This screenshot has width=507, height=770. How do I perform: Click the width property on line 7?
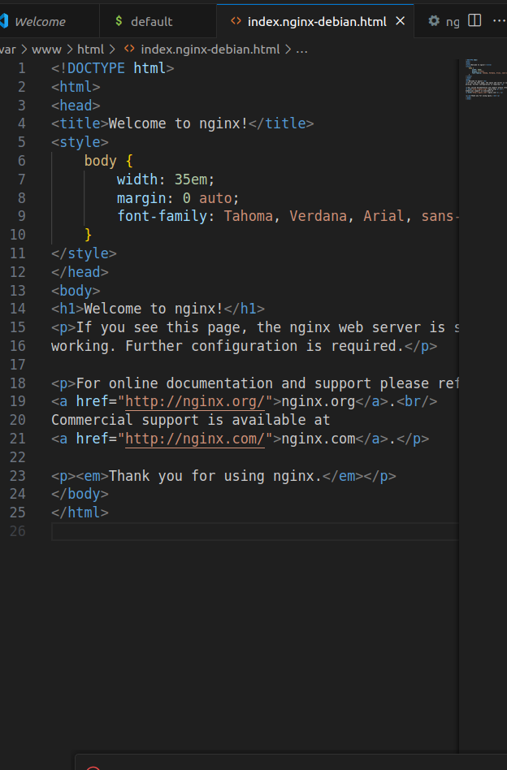137,180
